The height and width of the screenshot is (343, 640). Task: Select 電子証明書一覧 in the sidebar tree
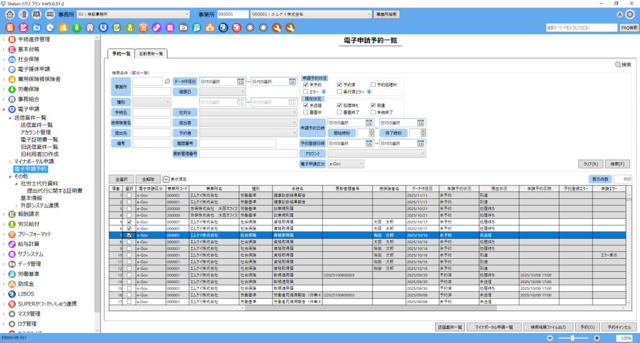[39, 140]
